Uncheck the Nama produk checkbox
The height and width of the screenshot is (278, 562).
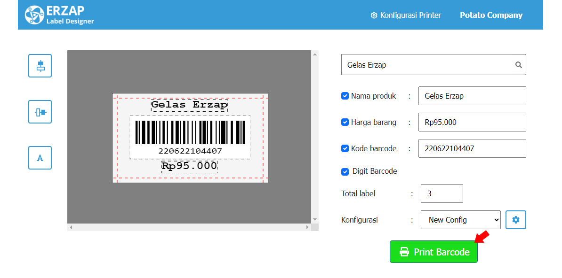point(345,96)
